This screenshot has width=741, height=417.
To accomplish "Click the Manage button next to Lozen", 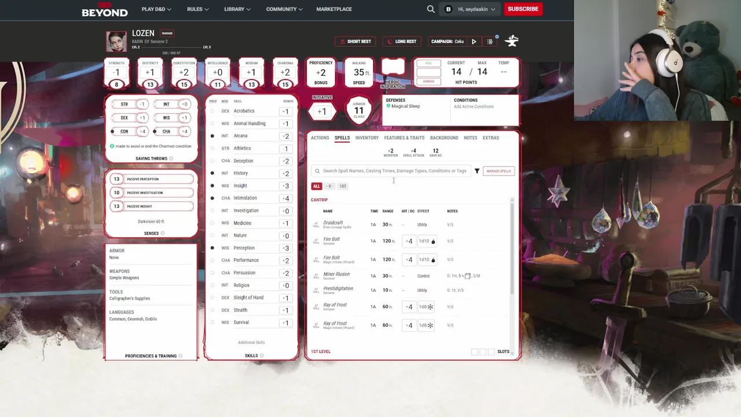I will 167,33.
